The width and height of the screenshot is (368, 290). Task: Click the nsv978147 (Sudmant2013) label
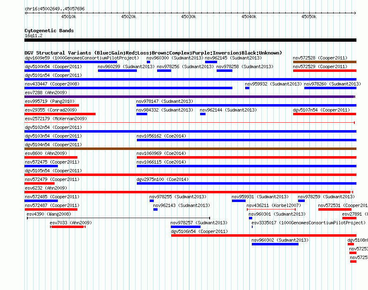point(165,101)
